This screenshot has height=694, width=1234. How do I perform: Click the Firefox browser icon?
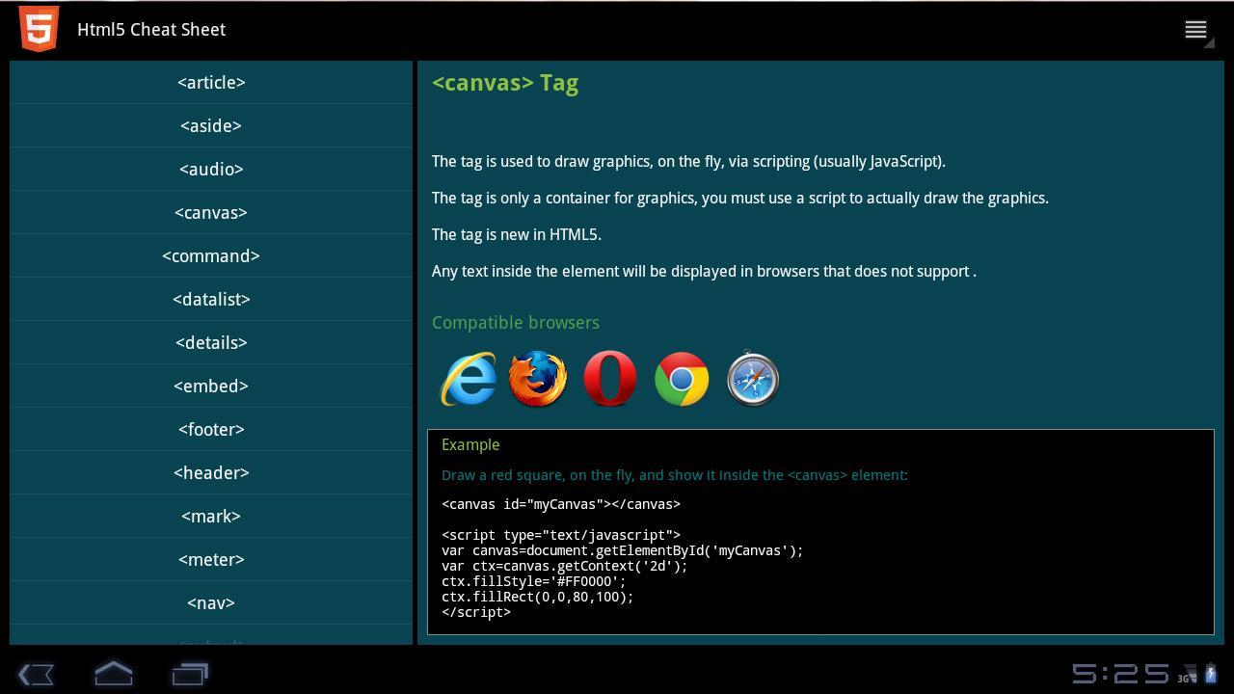(x=539, y=379)
